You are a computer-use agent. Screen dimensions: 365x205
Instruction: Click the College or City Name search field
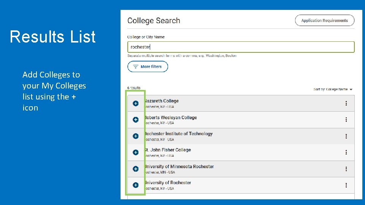[241, 47]
